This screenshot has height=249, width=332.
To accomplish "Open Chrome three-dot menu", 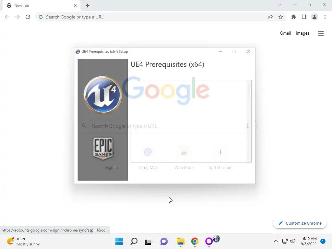I will coord(325,17).
